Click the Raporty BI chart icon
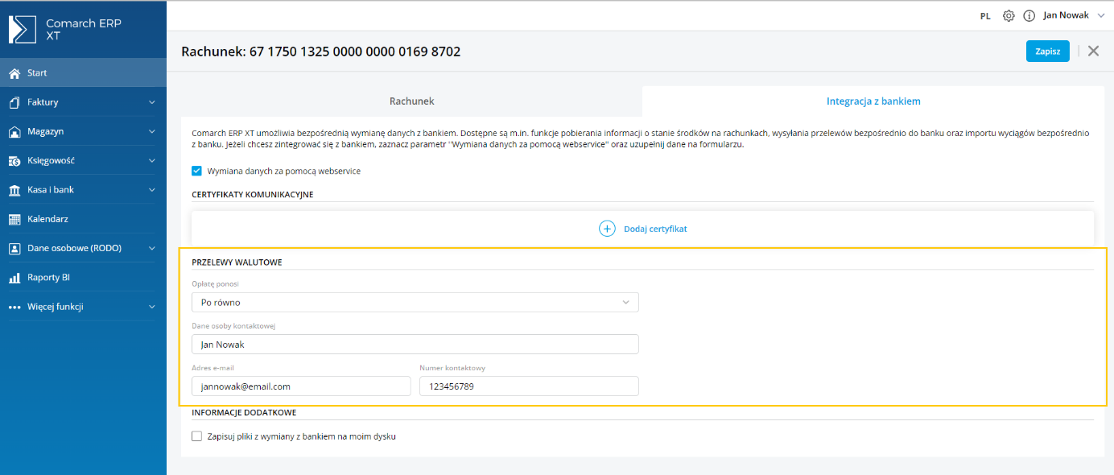 pyautogui.click(x=14, y=278)
